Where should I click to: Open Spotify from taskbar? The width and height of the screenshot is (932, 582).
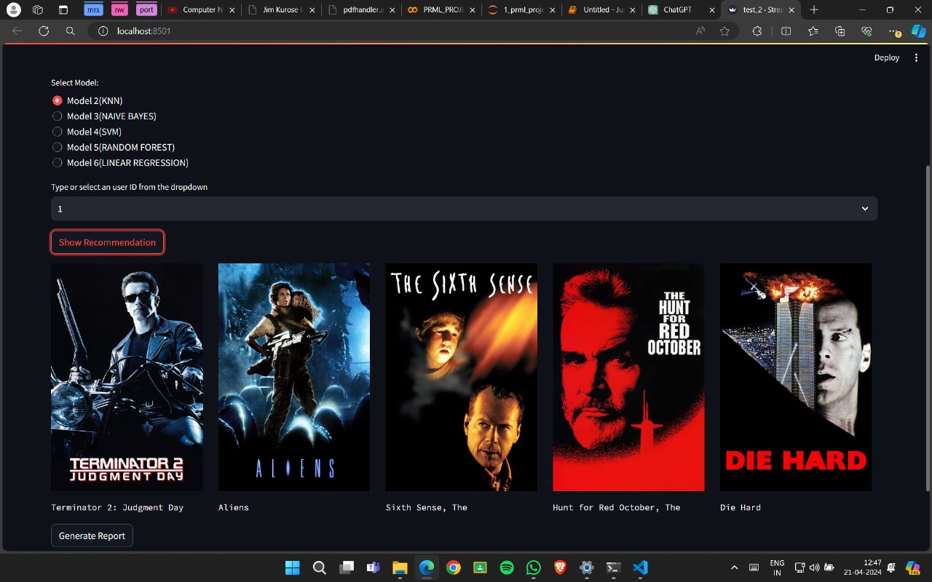click(507, 567)
